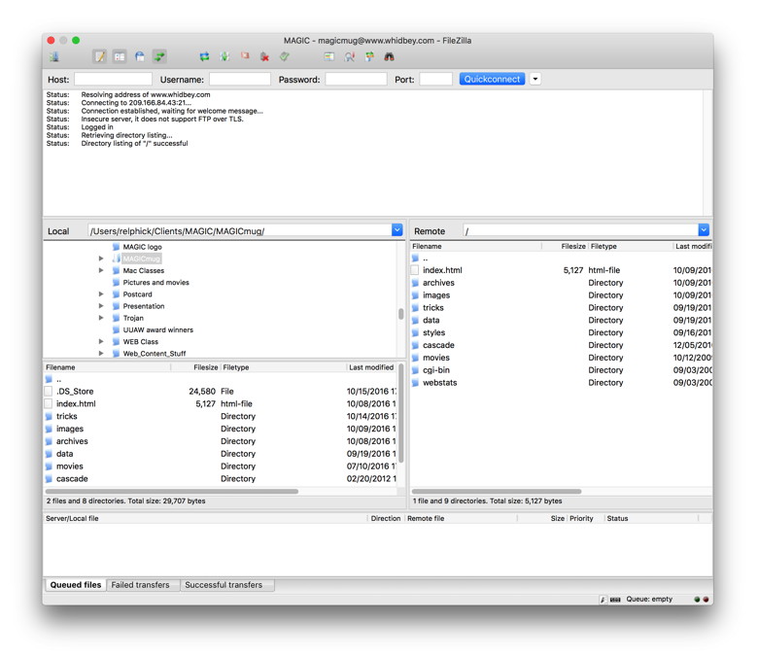Click the red activity indicator LED
Image resolution: width=758 pixels, height=656 pixels.
pyautogui.click(x=706, y=600)
